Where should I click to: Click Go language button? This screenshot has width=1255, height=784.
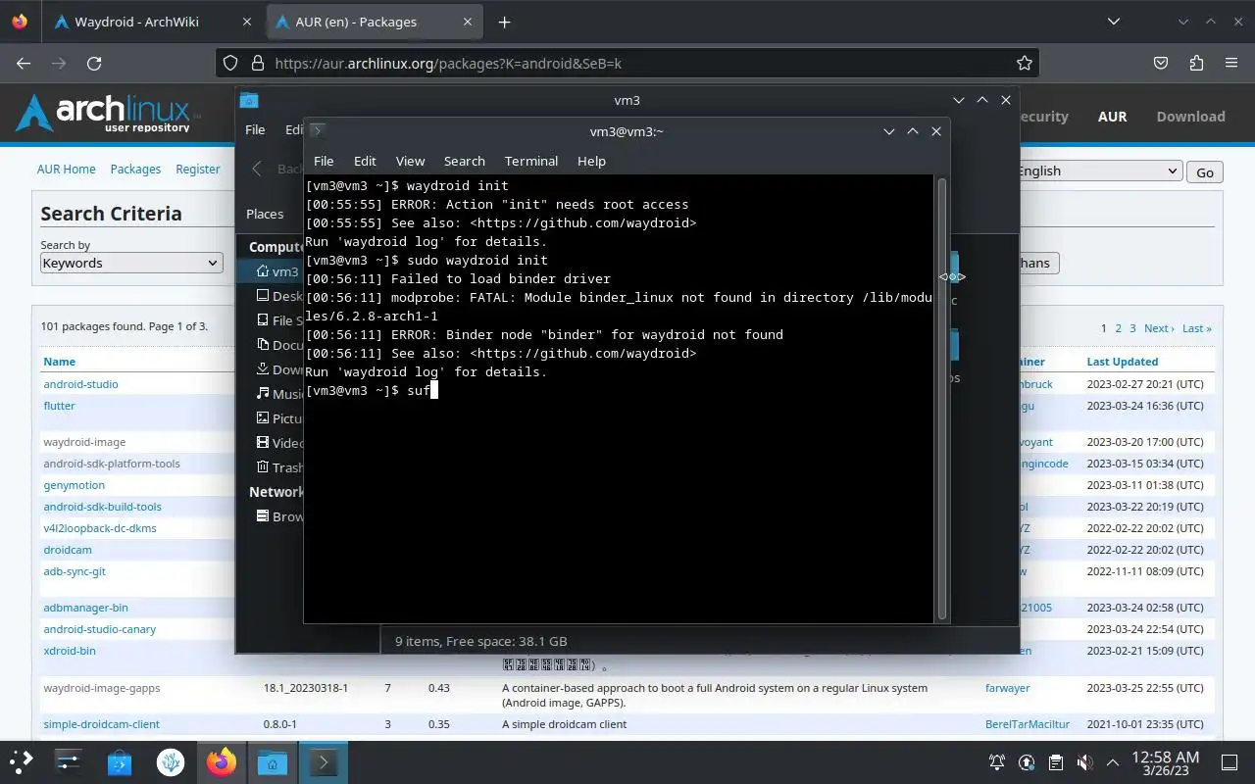coord(1205,172)
